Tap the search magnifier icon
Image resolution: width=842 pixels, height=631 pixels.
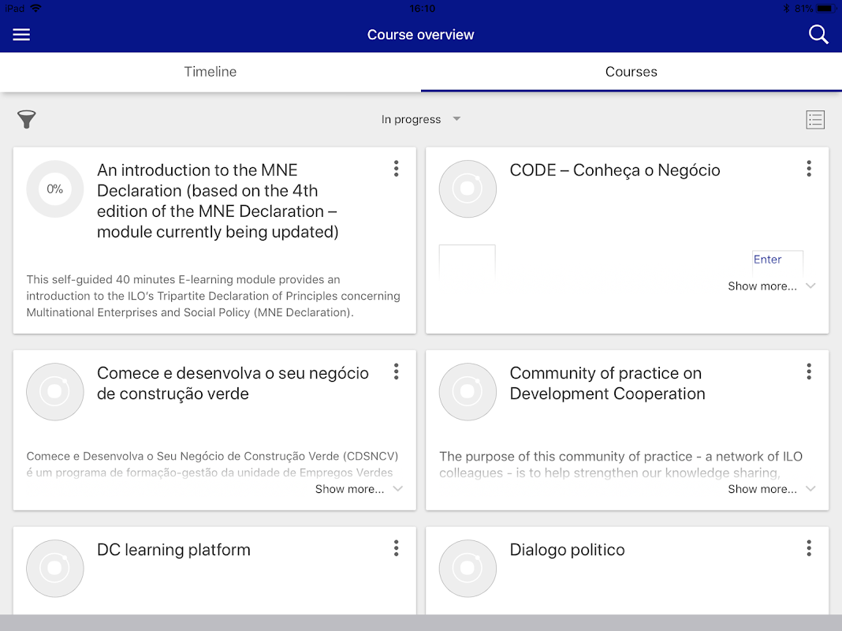(x=818, y=35)
